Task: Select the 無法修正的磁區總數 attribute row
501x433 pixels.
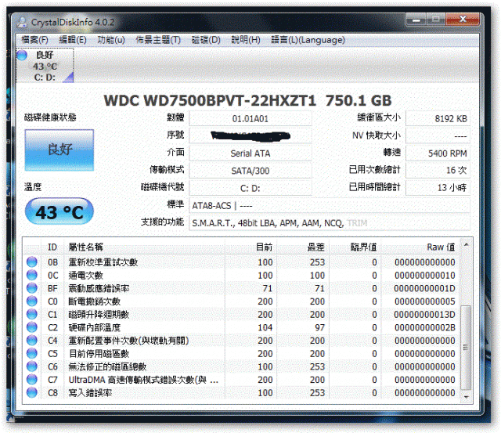Action: [241, 366]
